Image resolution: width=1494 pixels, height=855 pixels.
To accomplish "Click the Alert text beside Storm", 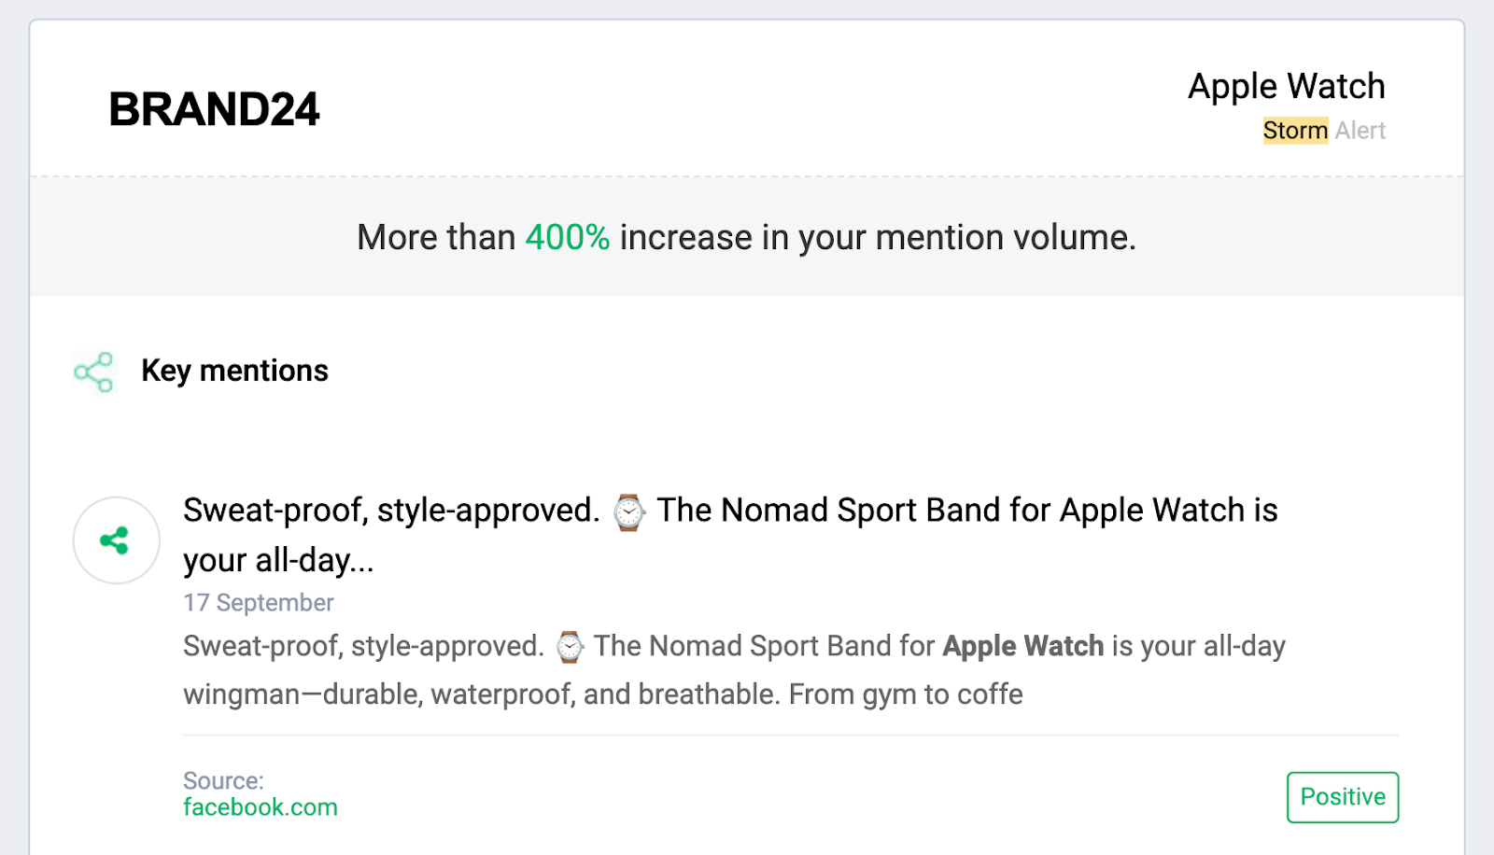I will click(1360, 131).
